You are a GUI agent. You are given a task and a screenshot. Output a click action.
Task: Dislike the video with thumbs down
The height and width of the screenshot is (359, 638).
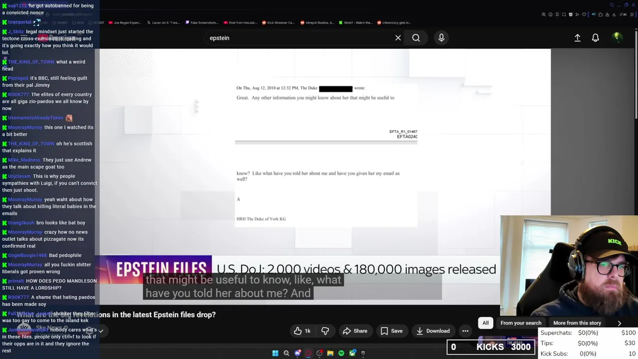(x=325, y=331)
